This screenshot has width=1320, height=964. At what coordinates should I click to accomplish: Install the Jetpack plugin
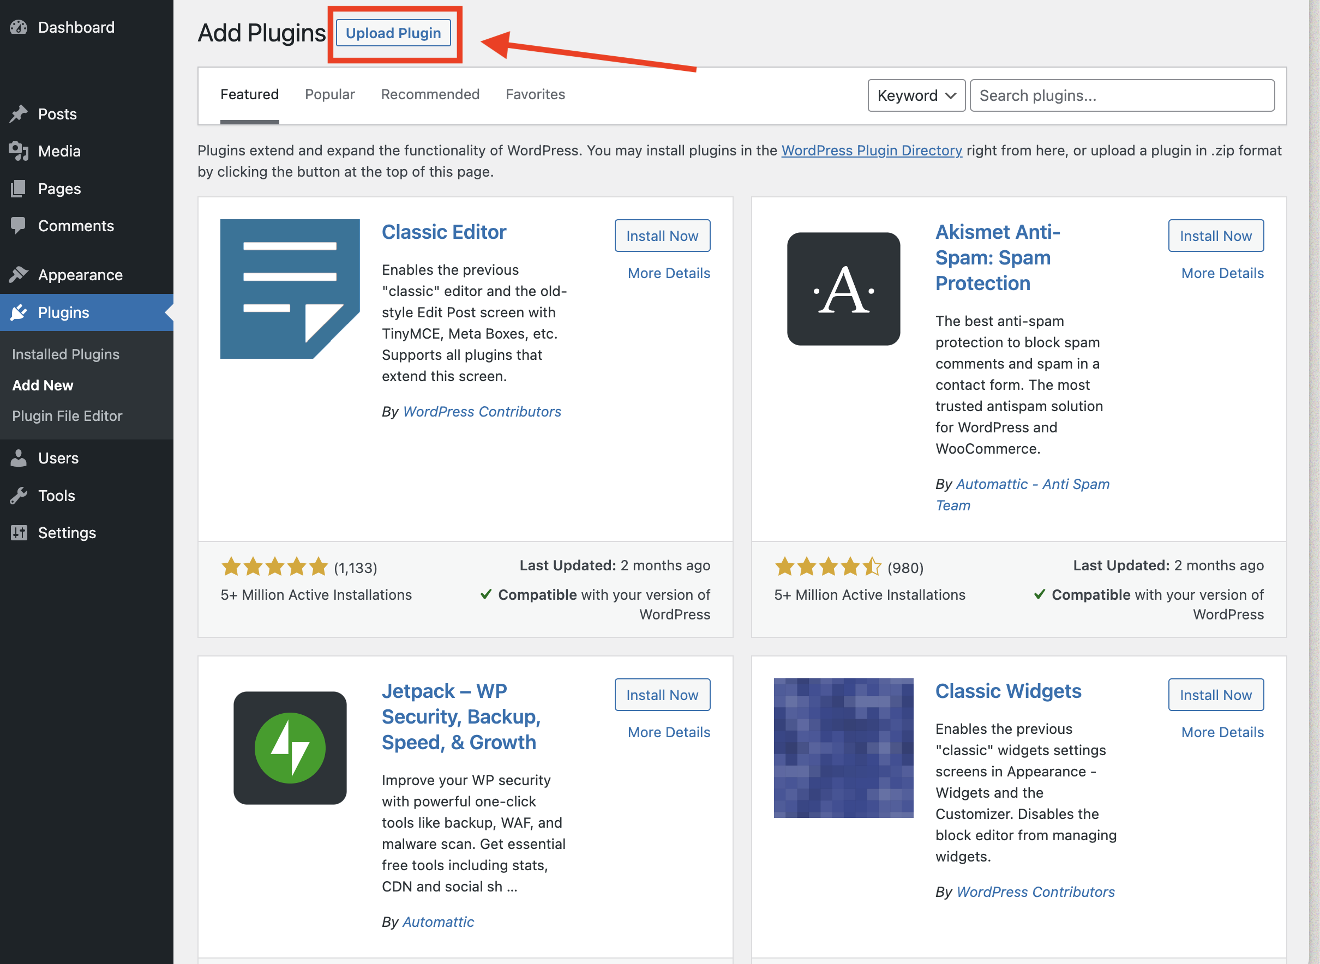click(662, 695)
